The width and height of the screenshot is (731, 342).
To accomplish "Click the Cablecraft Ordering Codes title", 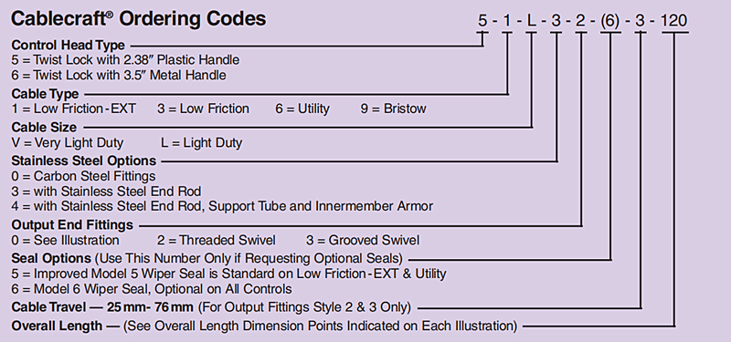I will tap(139, 19).
